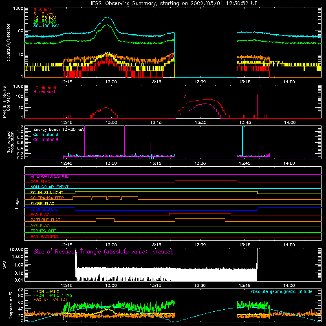Click the MAX_DET_VS_TOT legend label

[51, 300]
